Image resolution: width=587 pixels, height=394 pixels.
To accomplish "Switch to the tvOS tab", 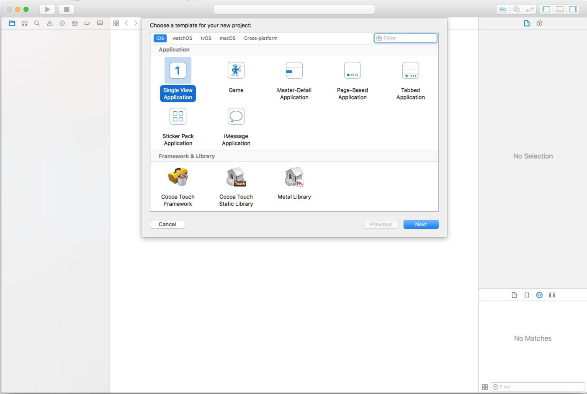I will (206, 38).
